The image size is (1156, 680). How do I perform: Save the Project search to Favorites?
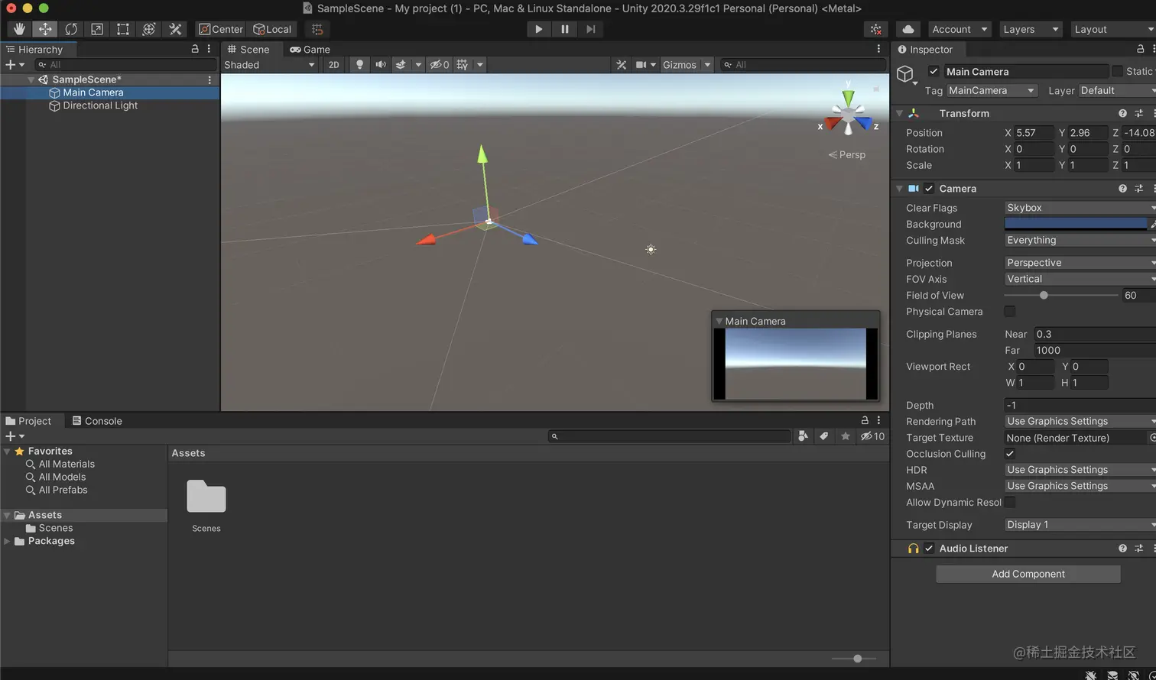[x=845, y=436]
